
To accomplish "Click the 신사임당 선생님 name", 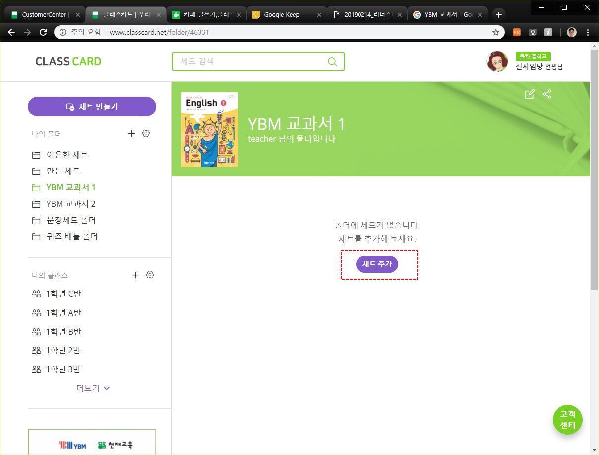I will pyautogui.click(x=539, y=67).
